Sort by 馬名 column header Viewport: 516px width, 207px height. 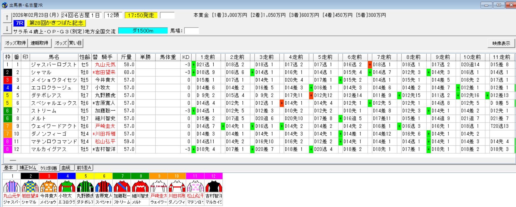point(54,57)
